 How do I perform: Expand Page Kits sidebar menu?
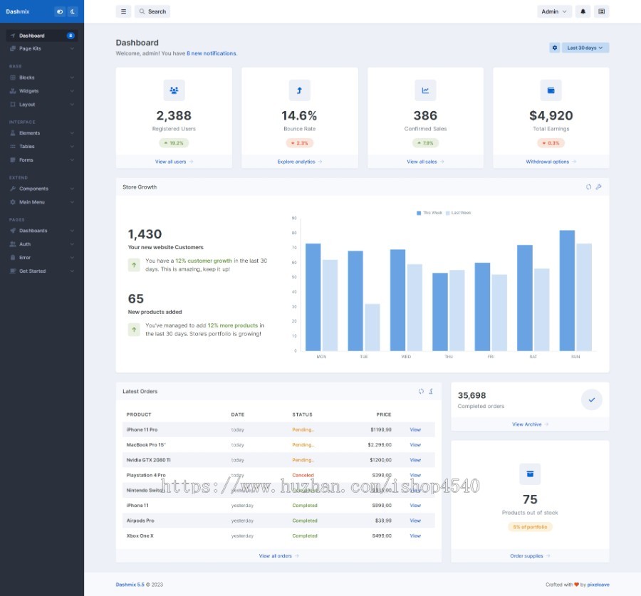click(x=42, y=48)
